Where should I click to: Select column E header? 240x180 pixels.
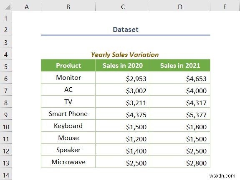click(225, 7)
